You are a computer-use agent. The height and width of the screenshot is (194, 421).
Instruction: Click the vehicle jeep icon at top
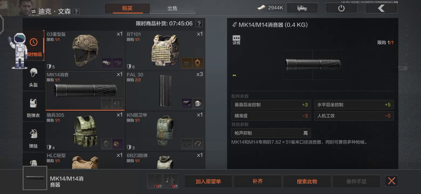pos(302,8)
